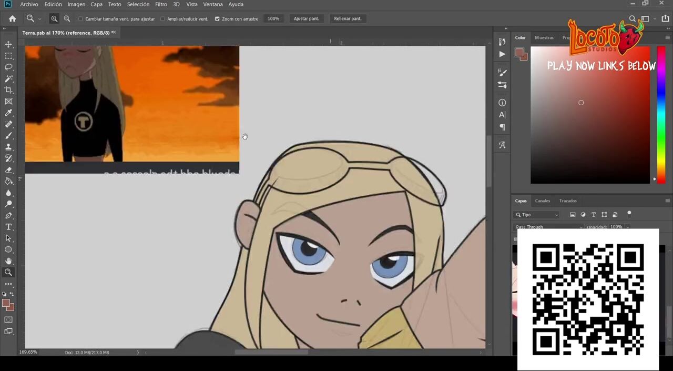Open the History panel icon
This screenshot has height=371, width=673.
502,42
